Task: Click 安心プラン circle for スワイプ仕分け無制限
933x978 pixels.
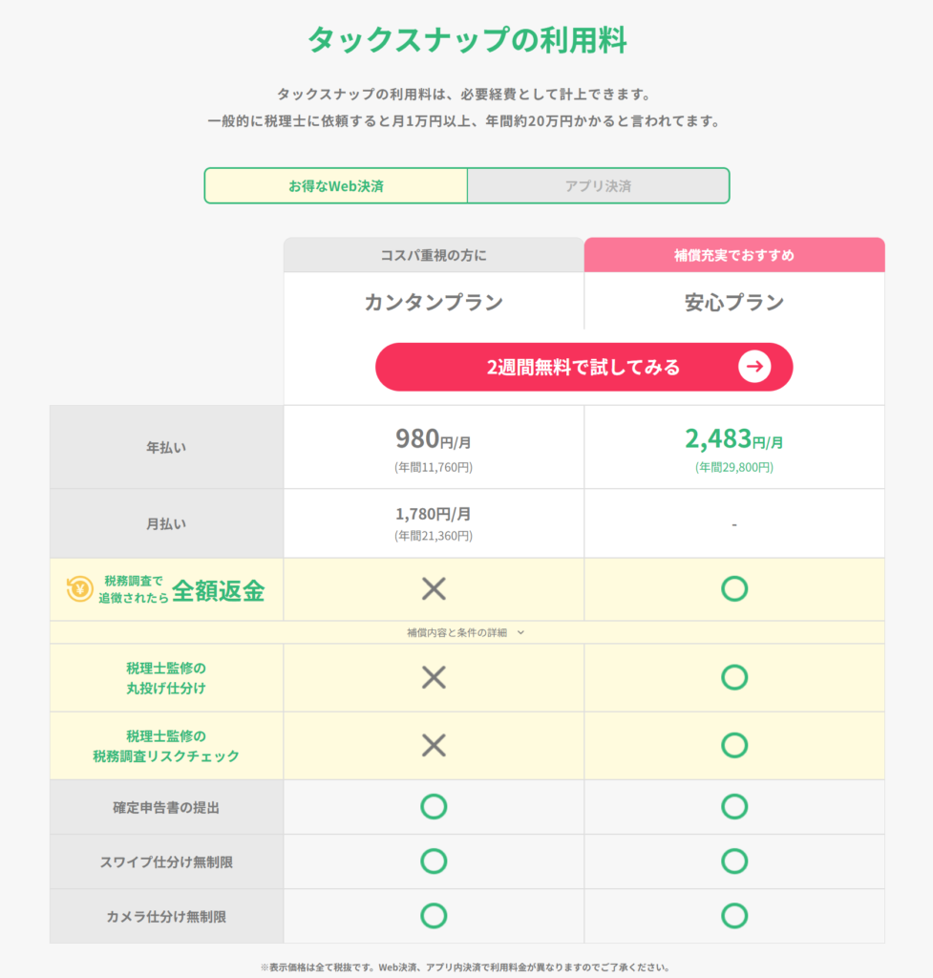Action: (x=733, y=861)
